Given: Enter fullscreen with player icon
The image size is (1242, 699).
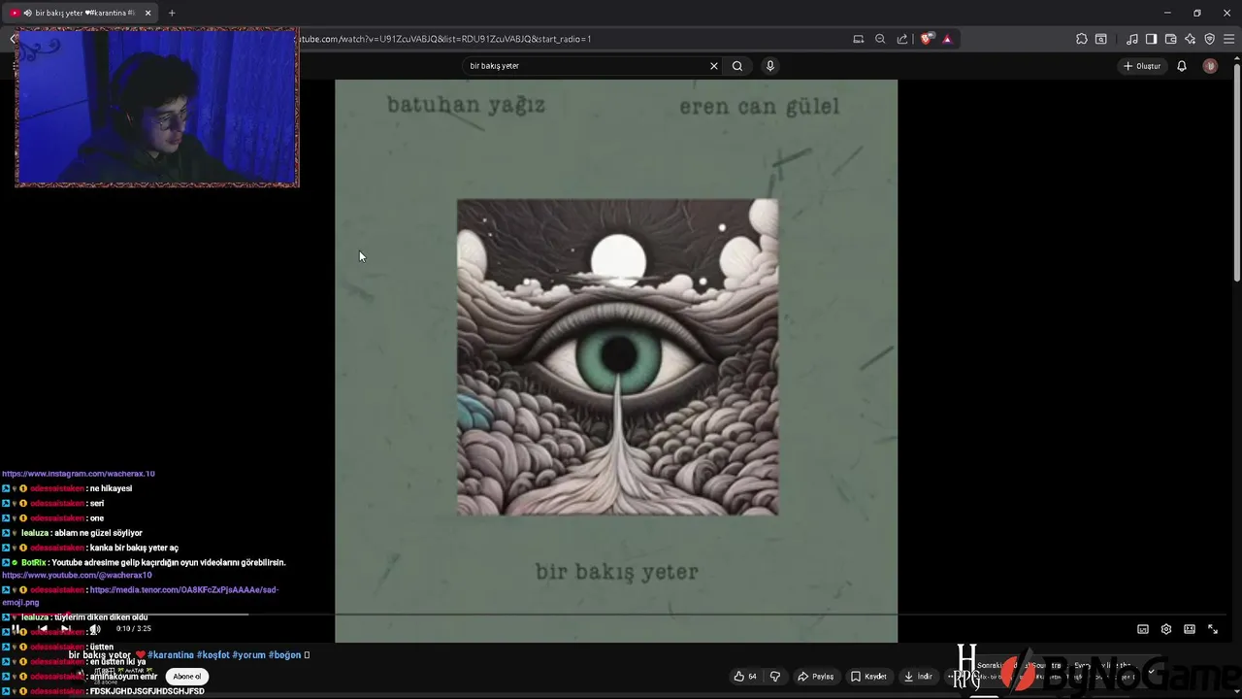Looking at the screenshot, I should tap(1213, 629).
